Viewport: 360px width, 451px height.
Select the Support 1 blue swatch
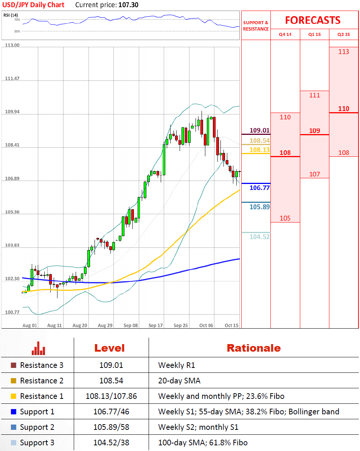[x=14, y=412]
